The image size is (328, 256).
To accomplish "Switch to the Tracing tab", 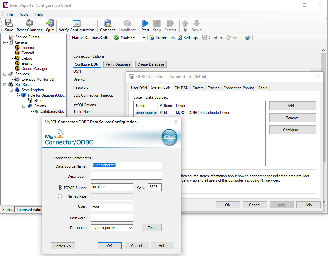I will tap(214, 88).
